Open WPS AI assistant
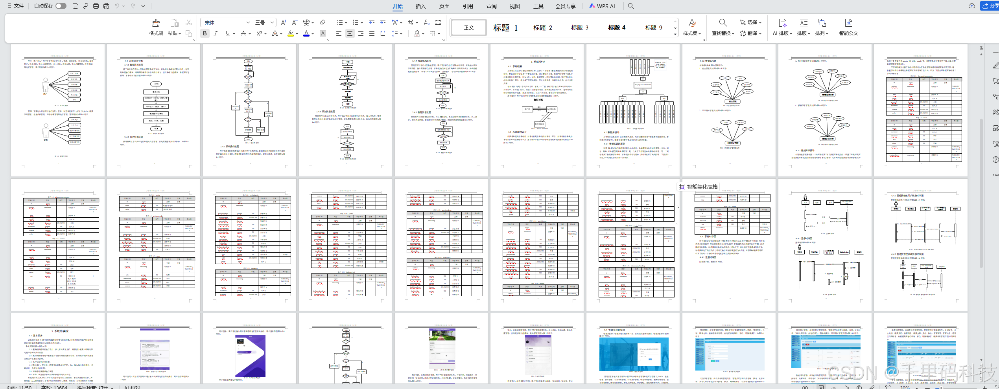This screenshot has width=999, height=389. 602,6
